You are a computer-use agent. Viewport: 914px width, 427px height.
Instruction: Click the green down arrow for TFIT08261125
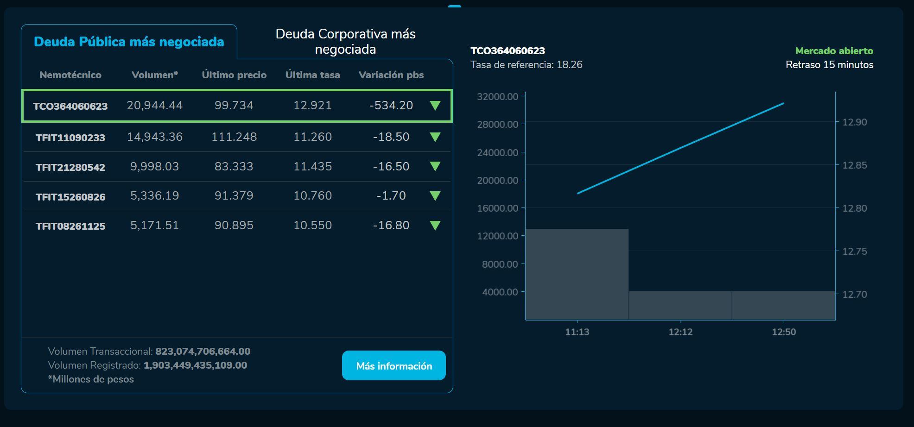[x=435, y=226]
